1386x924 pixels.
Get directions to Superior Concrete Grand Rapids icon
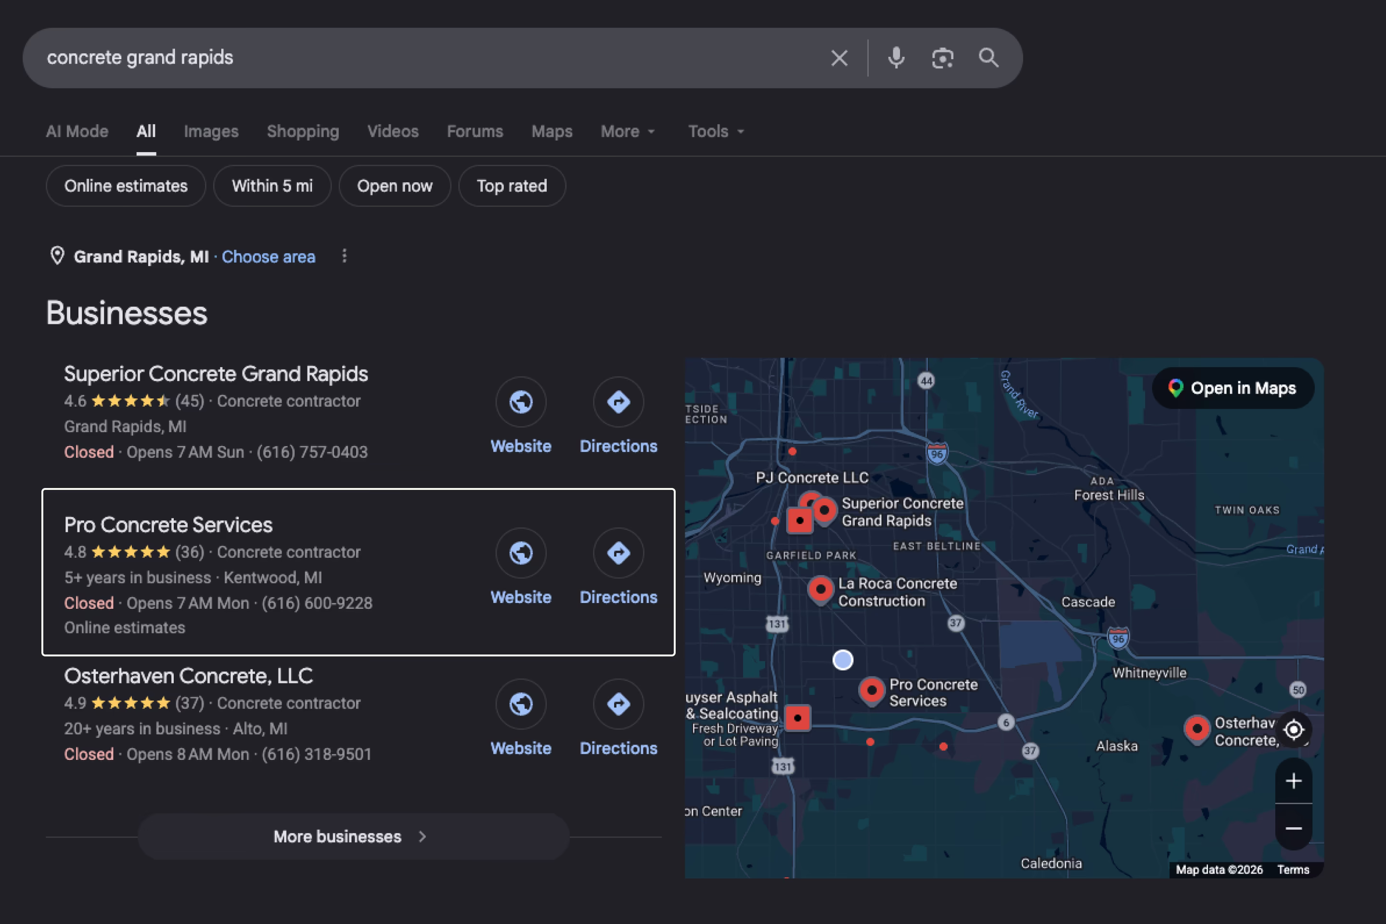618,402
